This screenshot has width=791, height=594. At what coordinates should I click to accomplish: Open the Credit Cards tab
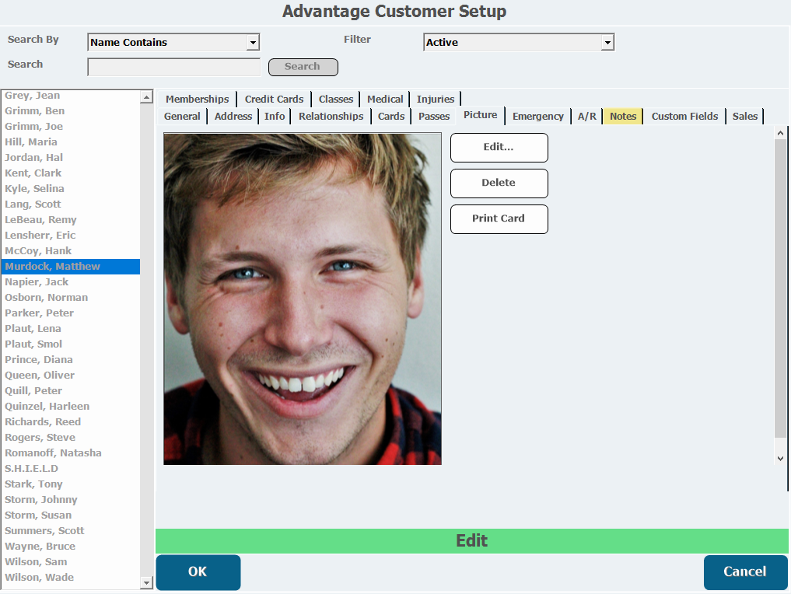coord(274,100)
